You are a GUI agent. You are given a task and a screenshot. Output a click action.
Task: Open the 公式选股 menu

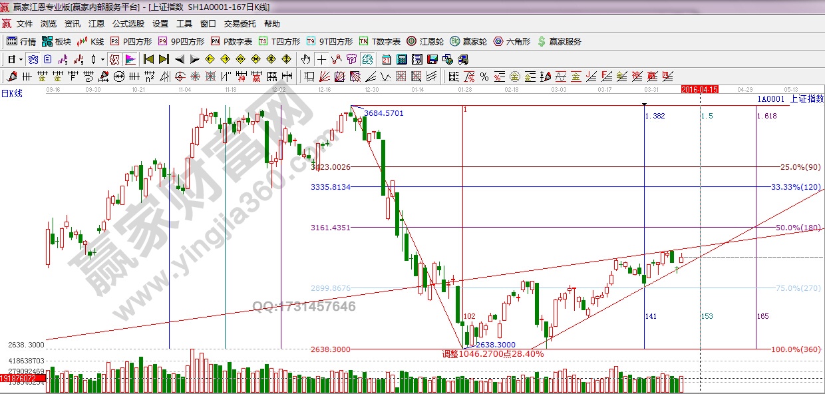point(128,24)
